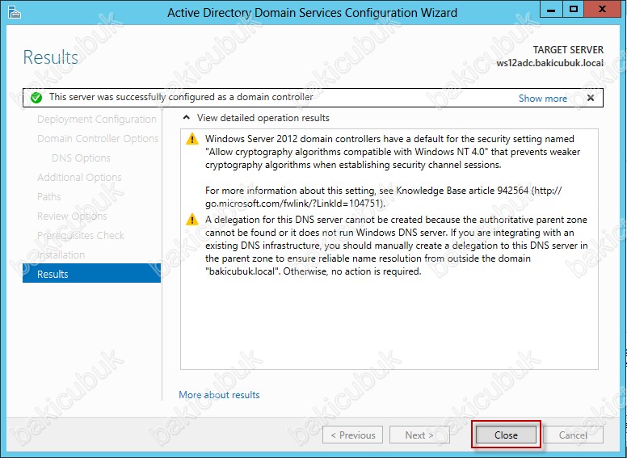Select the Additional Options step
627x458 pixels.
point(79,177)
